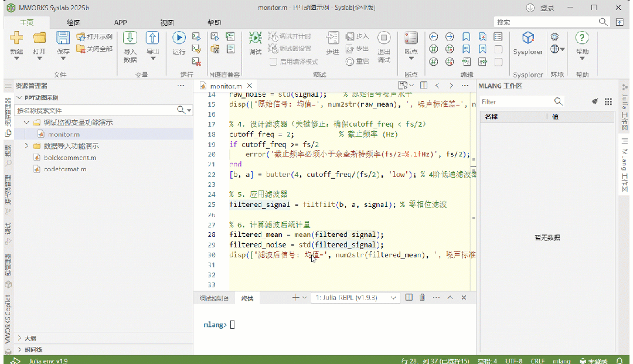Click the 保存 save icon
Image resolution: width=633 pixels, height=364 pixels.
(x=63, y=36)
